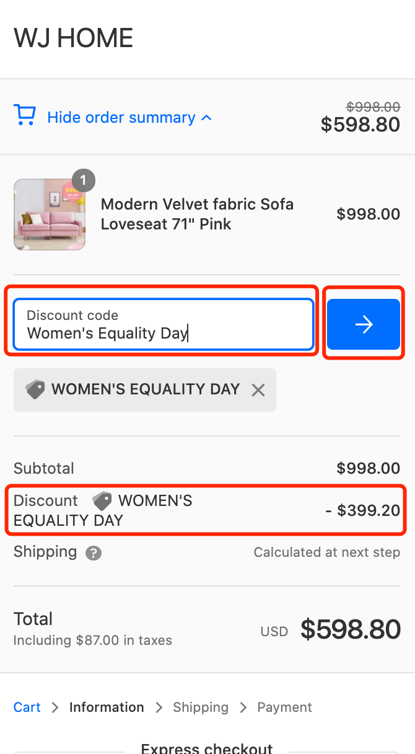
Task: Click the shopping cart icon in order summary header
Action: point(25,115)
